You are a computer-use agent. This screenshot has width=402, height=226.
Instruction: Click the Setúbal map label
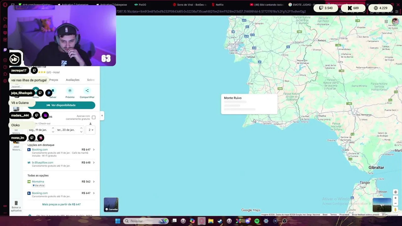coord(251,57)
